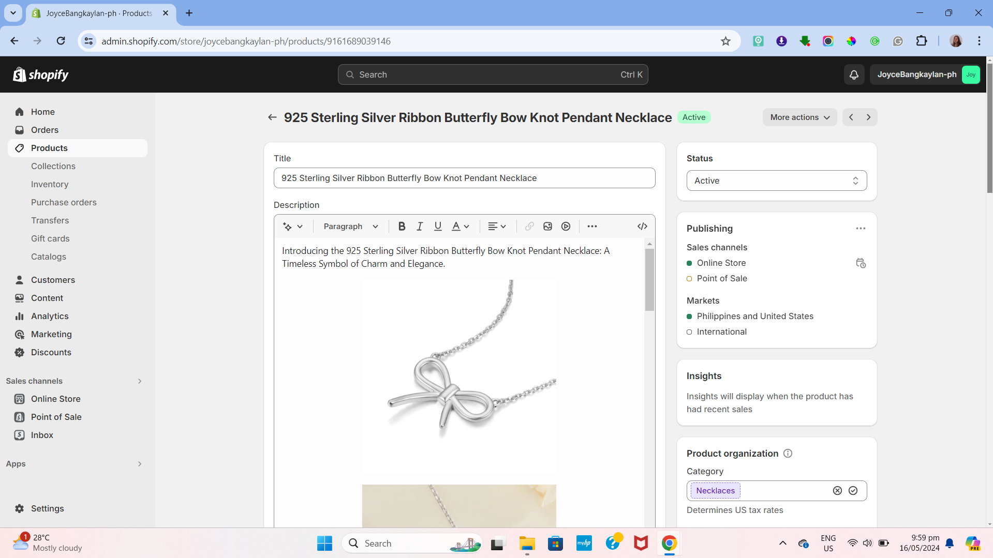Show HTML code view

642,227
